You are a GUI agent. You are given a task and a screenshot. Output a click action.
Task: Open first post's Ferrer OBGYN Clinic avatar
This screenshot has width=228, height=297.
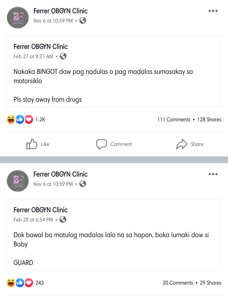(x=18, y=18)
